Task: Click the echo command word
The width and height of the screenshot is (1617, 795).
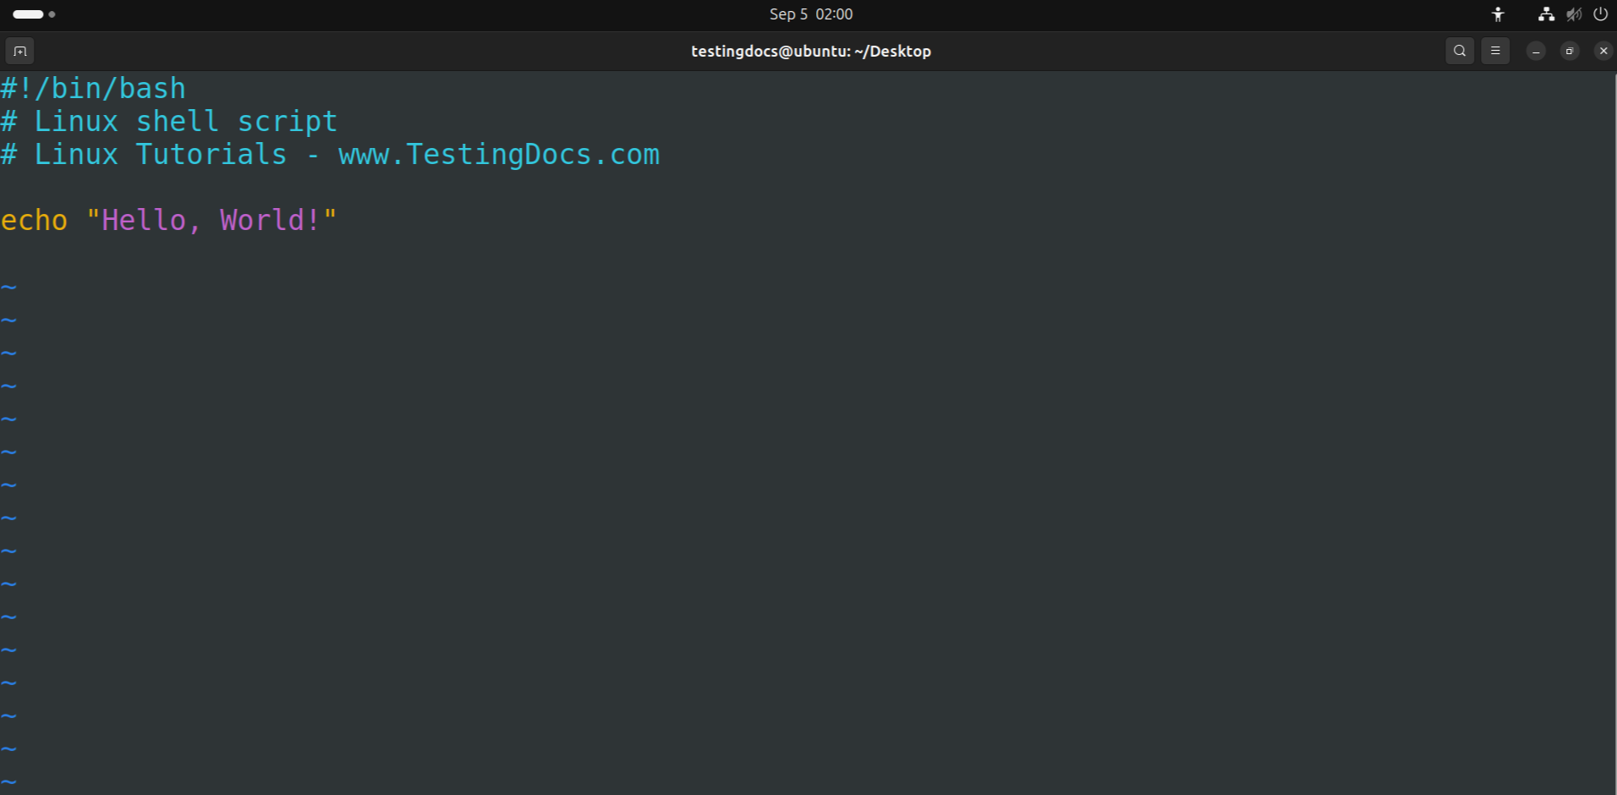Action: click(x=34, y=220)
